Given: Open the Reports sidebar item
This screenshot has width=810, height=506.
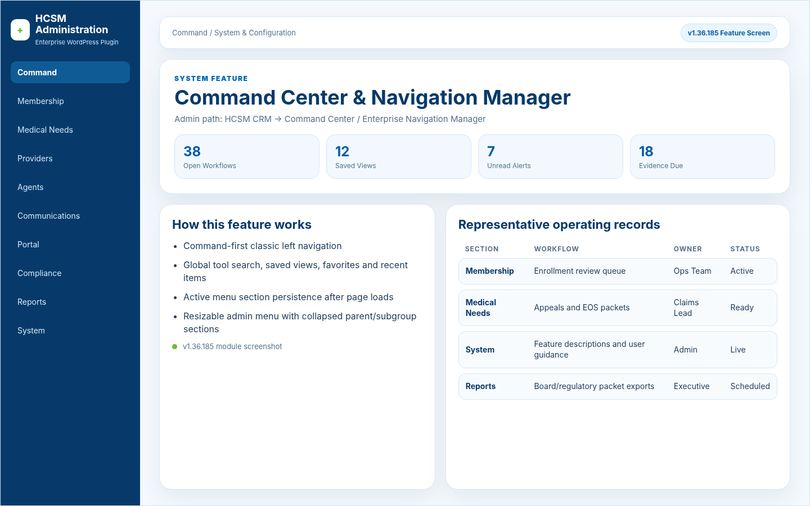Looking at the screenshot, I should tap(70, 302).
